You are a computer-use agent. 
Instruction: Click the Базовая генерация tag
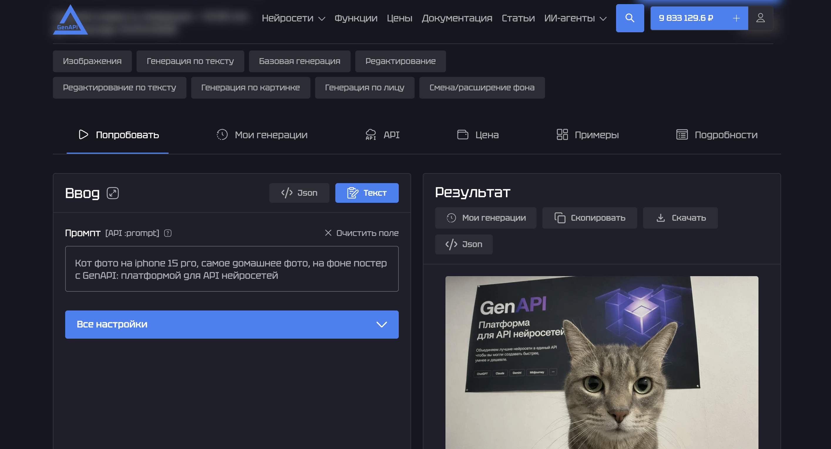[x=300, y=61]
